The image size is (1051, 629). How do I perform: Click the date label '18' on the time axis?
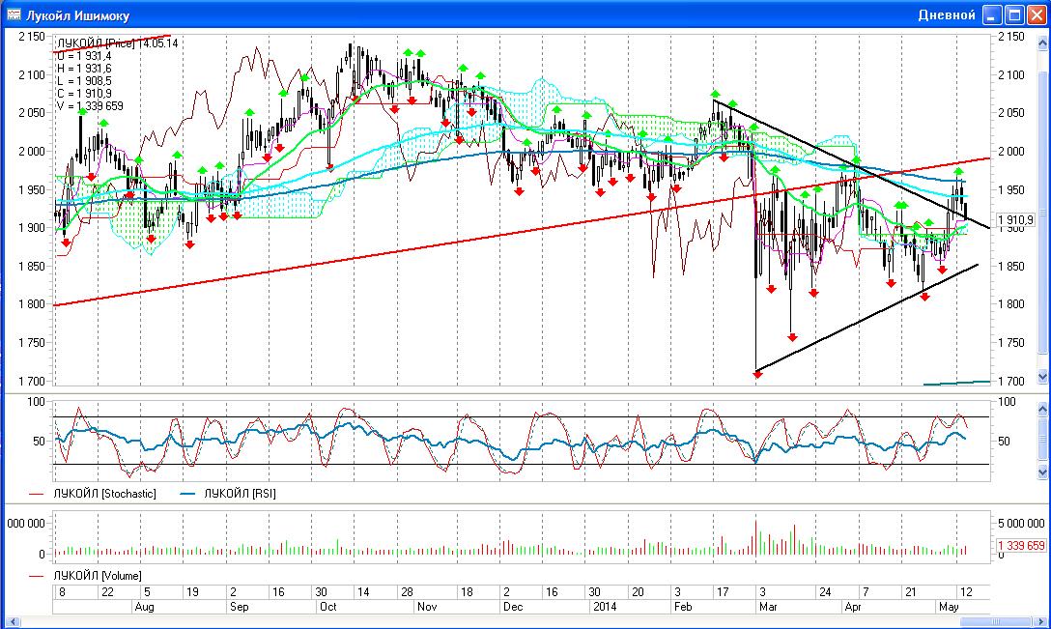coord(467,592)
